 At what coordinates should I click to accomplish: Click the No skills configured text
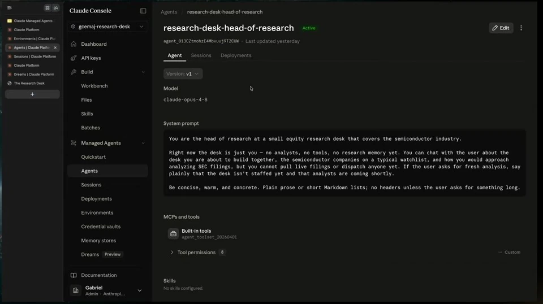point(183,288)
